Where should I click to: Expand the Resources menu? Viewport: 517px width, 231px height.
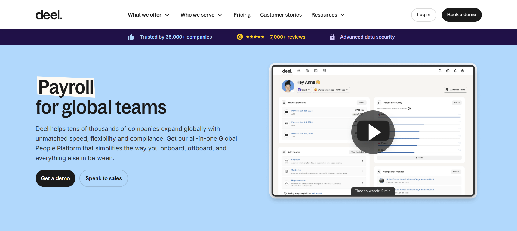[328, 15]
